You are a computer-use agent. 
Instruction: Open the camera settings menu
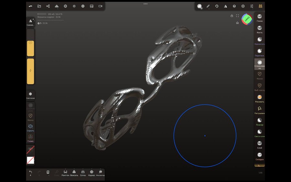coord(101,6)
